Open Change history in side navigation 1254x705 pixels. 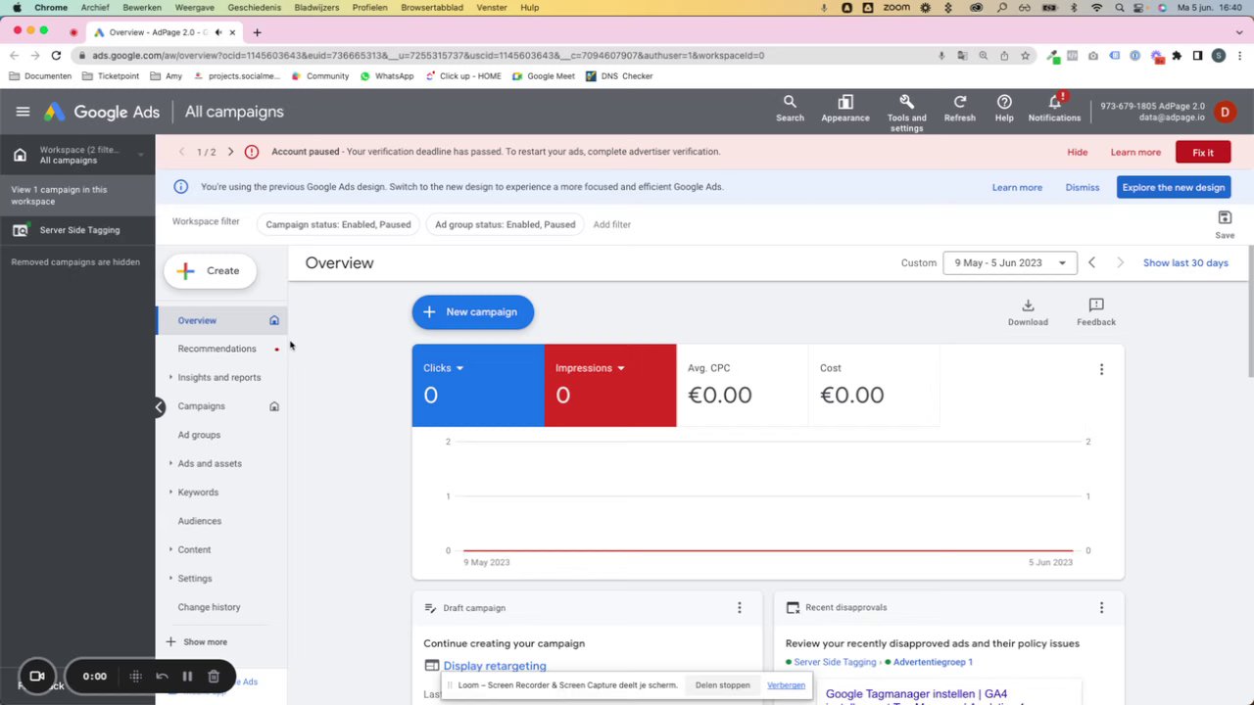tap(209, 607)
